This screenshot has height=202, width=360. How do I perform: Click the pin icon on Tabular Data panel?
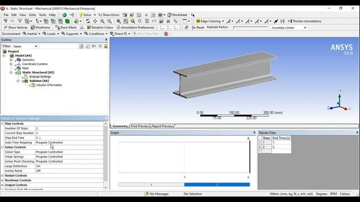(357, 132)
